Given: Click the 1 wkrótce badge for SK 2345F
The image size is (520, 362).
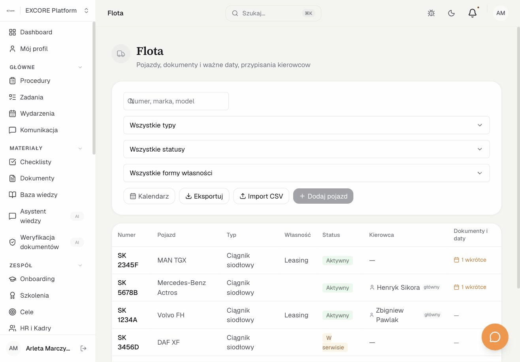Looking at the screenshot, I should pyautogui.click(x=470, y=260).
